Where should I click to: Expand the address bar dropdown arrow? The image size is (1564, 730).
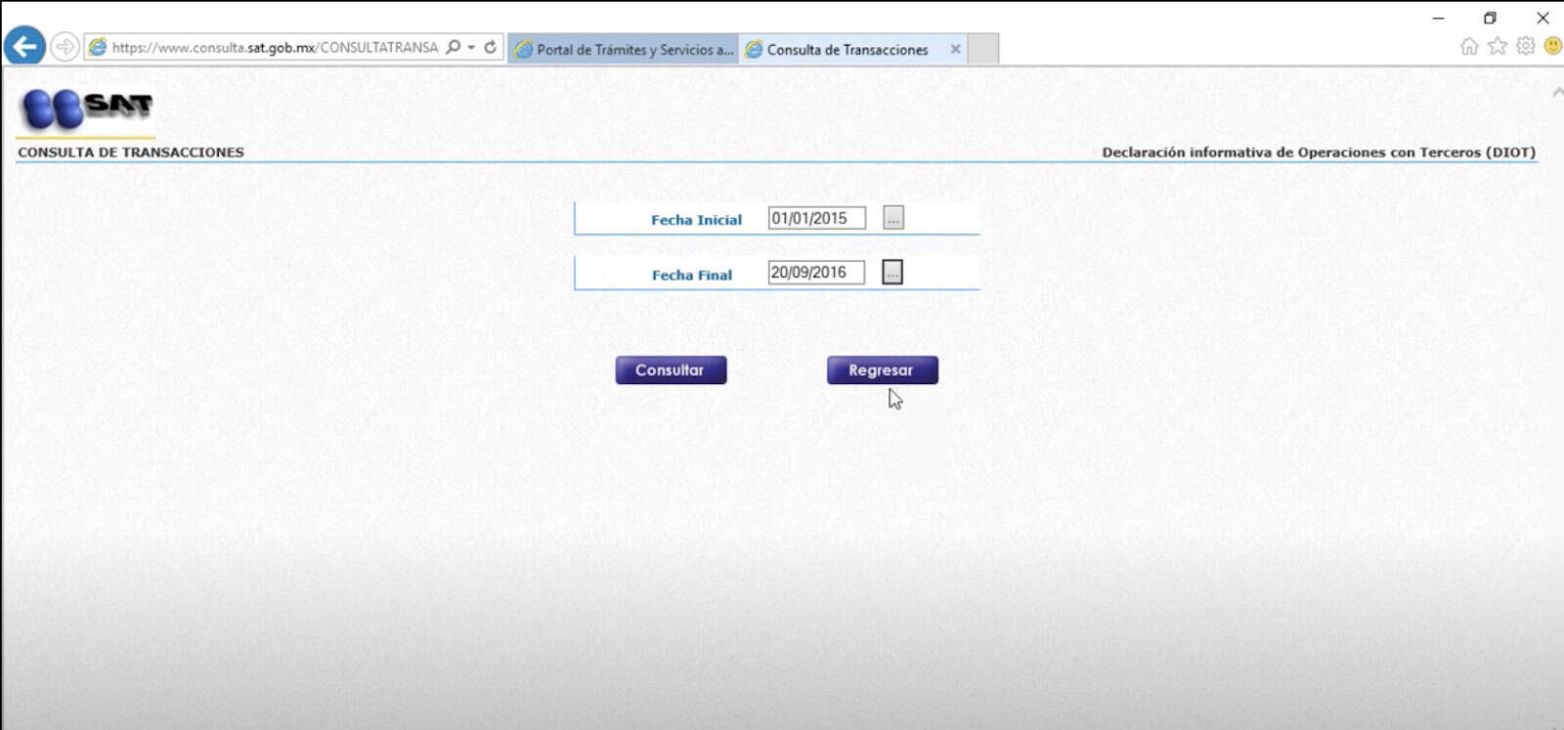[x=471, y=47]
